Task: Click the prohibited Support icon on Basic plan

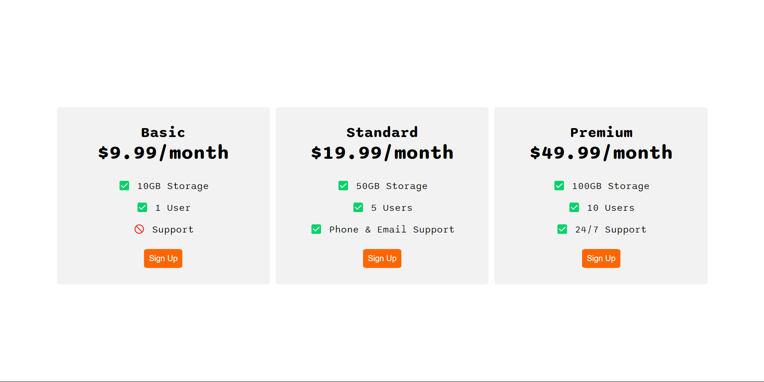Action: tap(140, 229)
